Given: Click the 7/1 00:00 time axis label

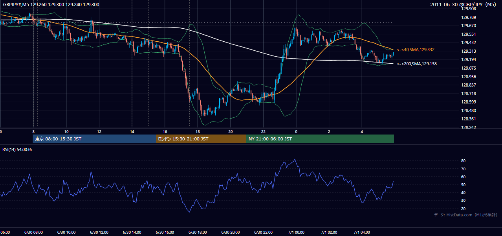Looking at the screenshot, I should [x=297, y=232].
